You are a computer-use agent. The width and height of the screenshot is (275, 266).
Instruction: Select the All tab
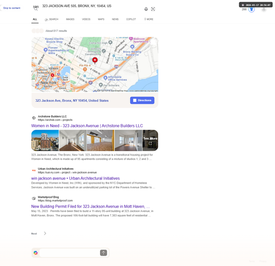(x=35, y=19)
